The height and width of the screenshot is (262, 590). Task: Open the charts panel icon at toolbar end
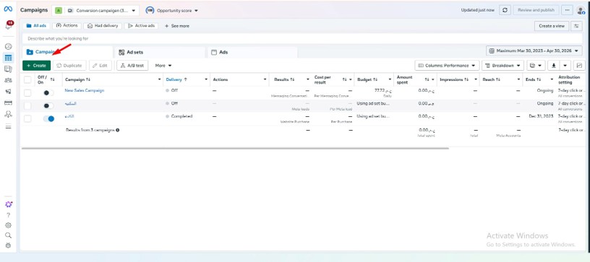coord(579,65)
